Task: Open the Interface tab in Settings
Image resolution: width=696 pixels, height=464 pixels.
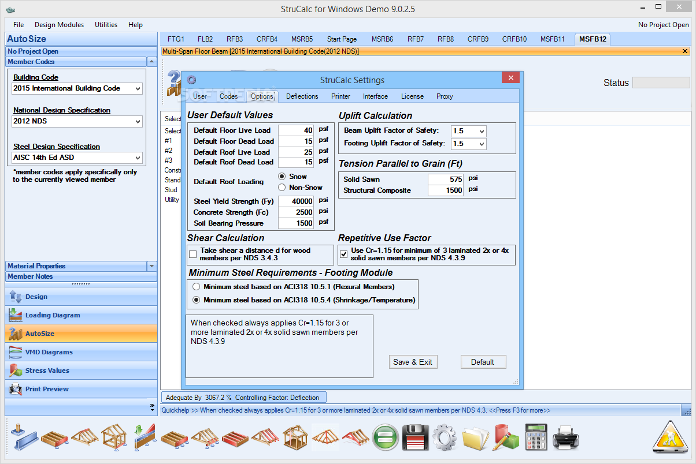Action: [x=375, y=96]
